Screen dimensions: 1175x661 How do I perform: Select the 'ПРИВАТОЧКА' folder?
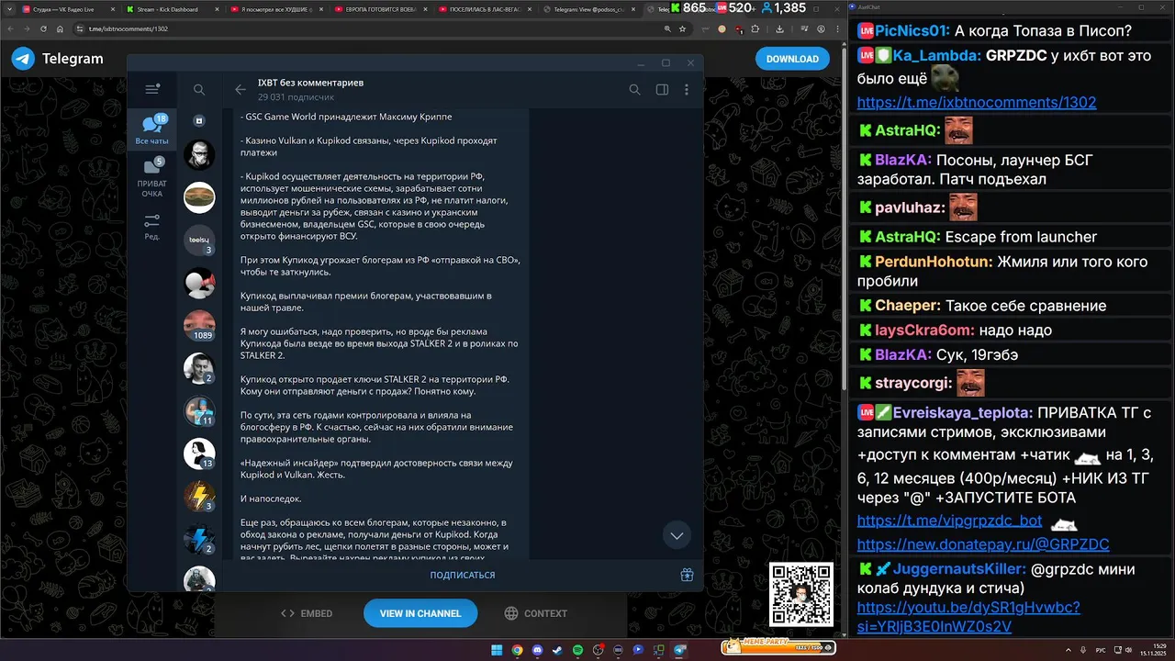pyautogui.click(x=152, y=178)
